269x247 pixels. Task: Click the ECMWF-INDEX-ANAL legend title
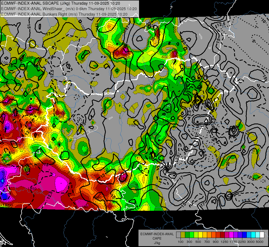coord(157,234)
